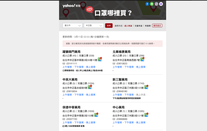Open map icon for 中英大藥局
The width and height of the screenshot is (207, 131).
tap(90, 87)
